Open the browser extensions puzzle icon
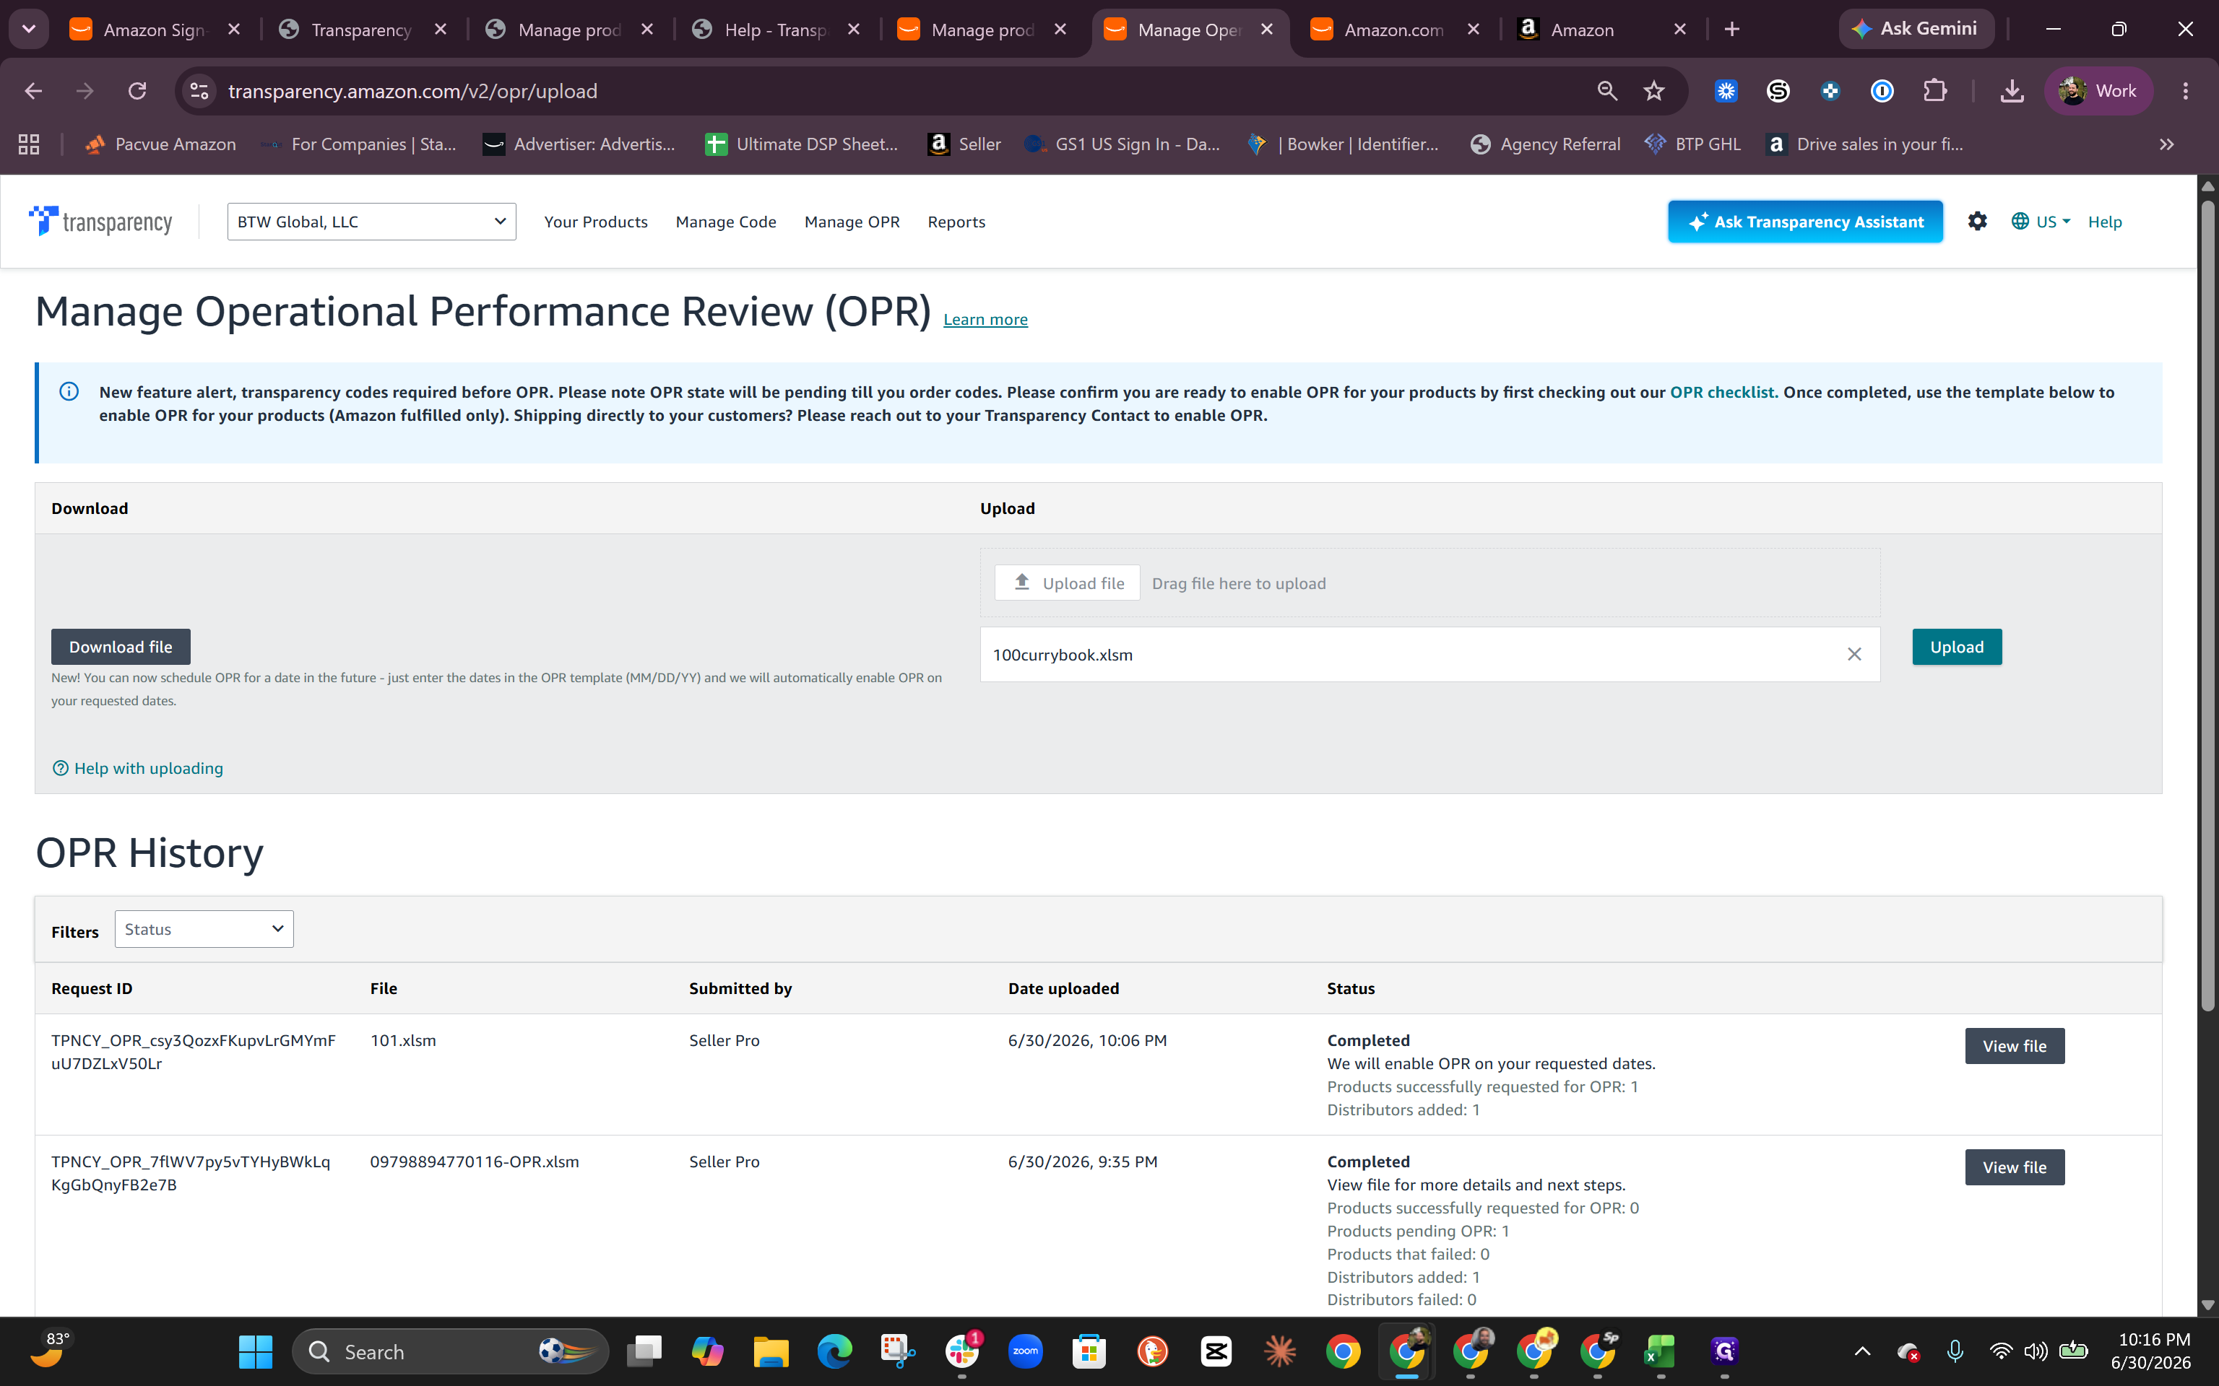 [1934, 91]
